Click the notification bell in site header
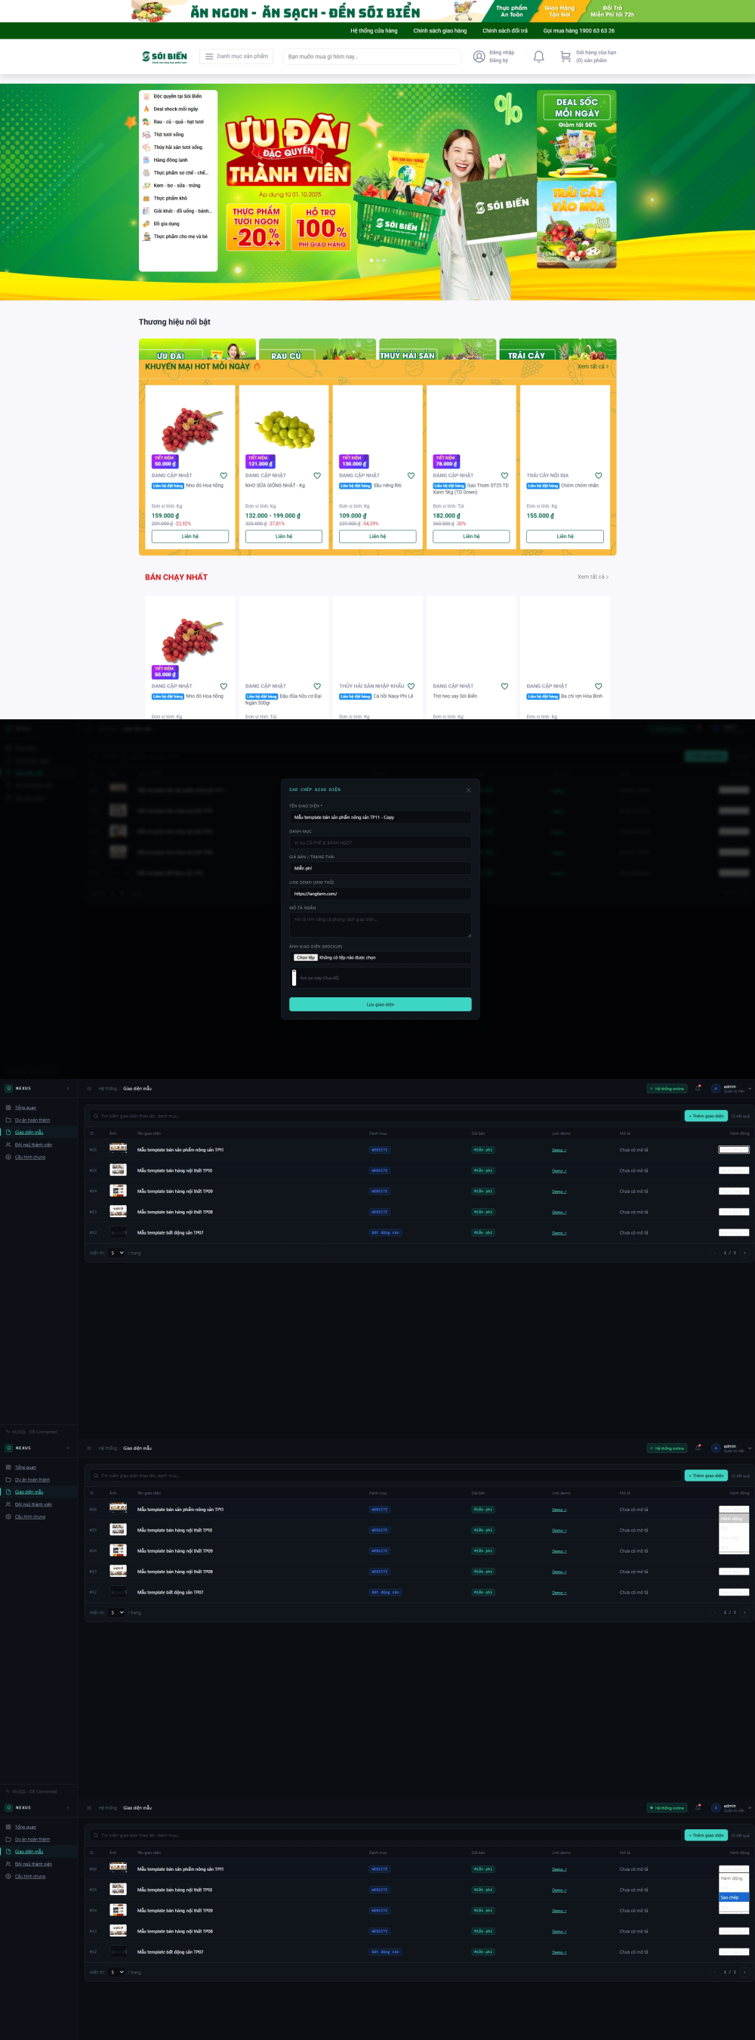This screenshot has height=2040, width=755. pos(539,56)
